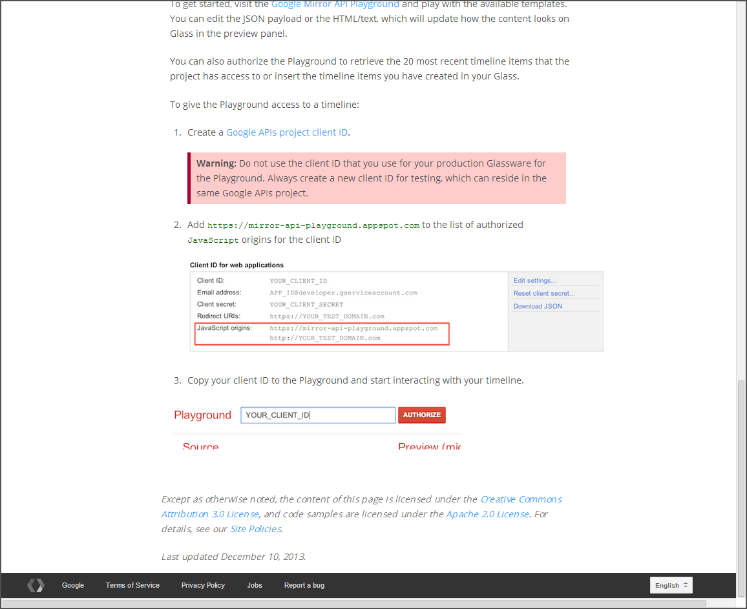
Task: Click the 'Client secret:' label
Action: pos(216,304)
